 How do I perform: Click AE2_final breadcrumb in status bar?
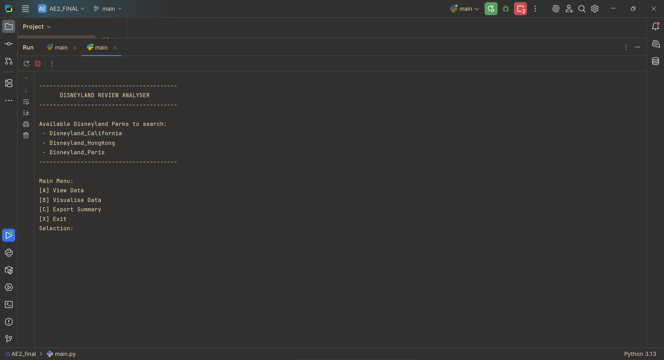click(21, 354)
